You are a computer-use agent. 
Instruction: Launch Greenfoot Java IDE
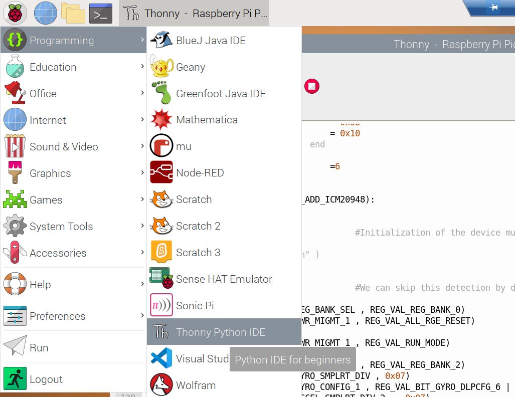[x=224, y=93]
